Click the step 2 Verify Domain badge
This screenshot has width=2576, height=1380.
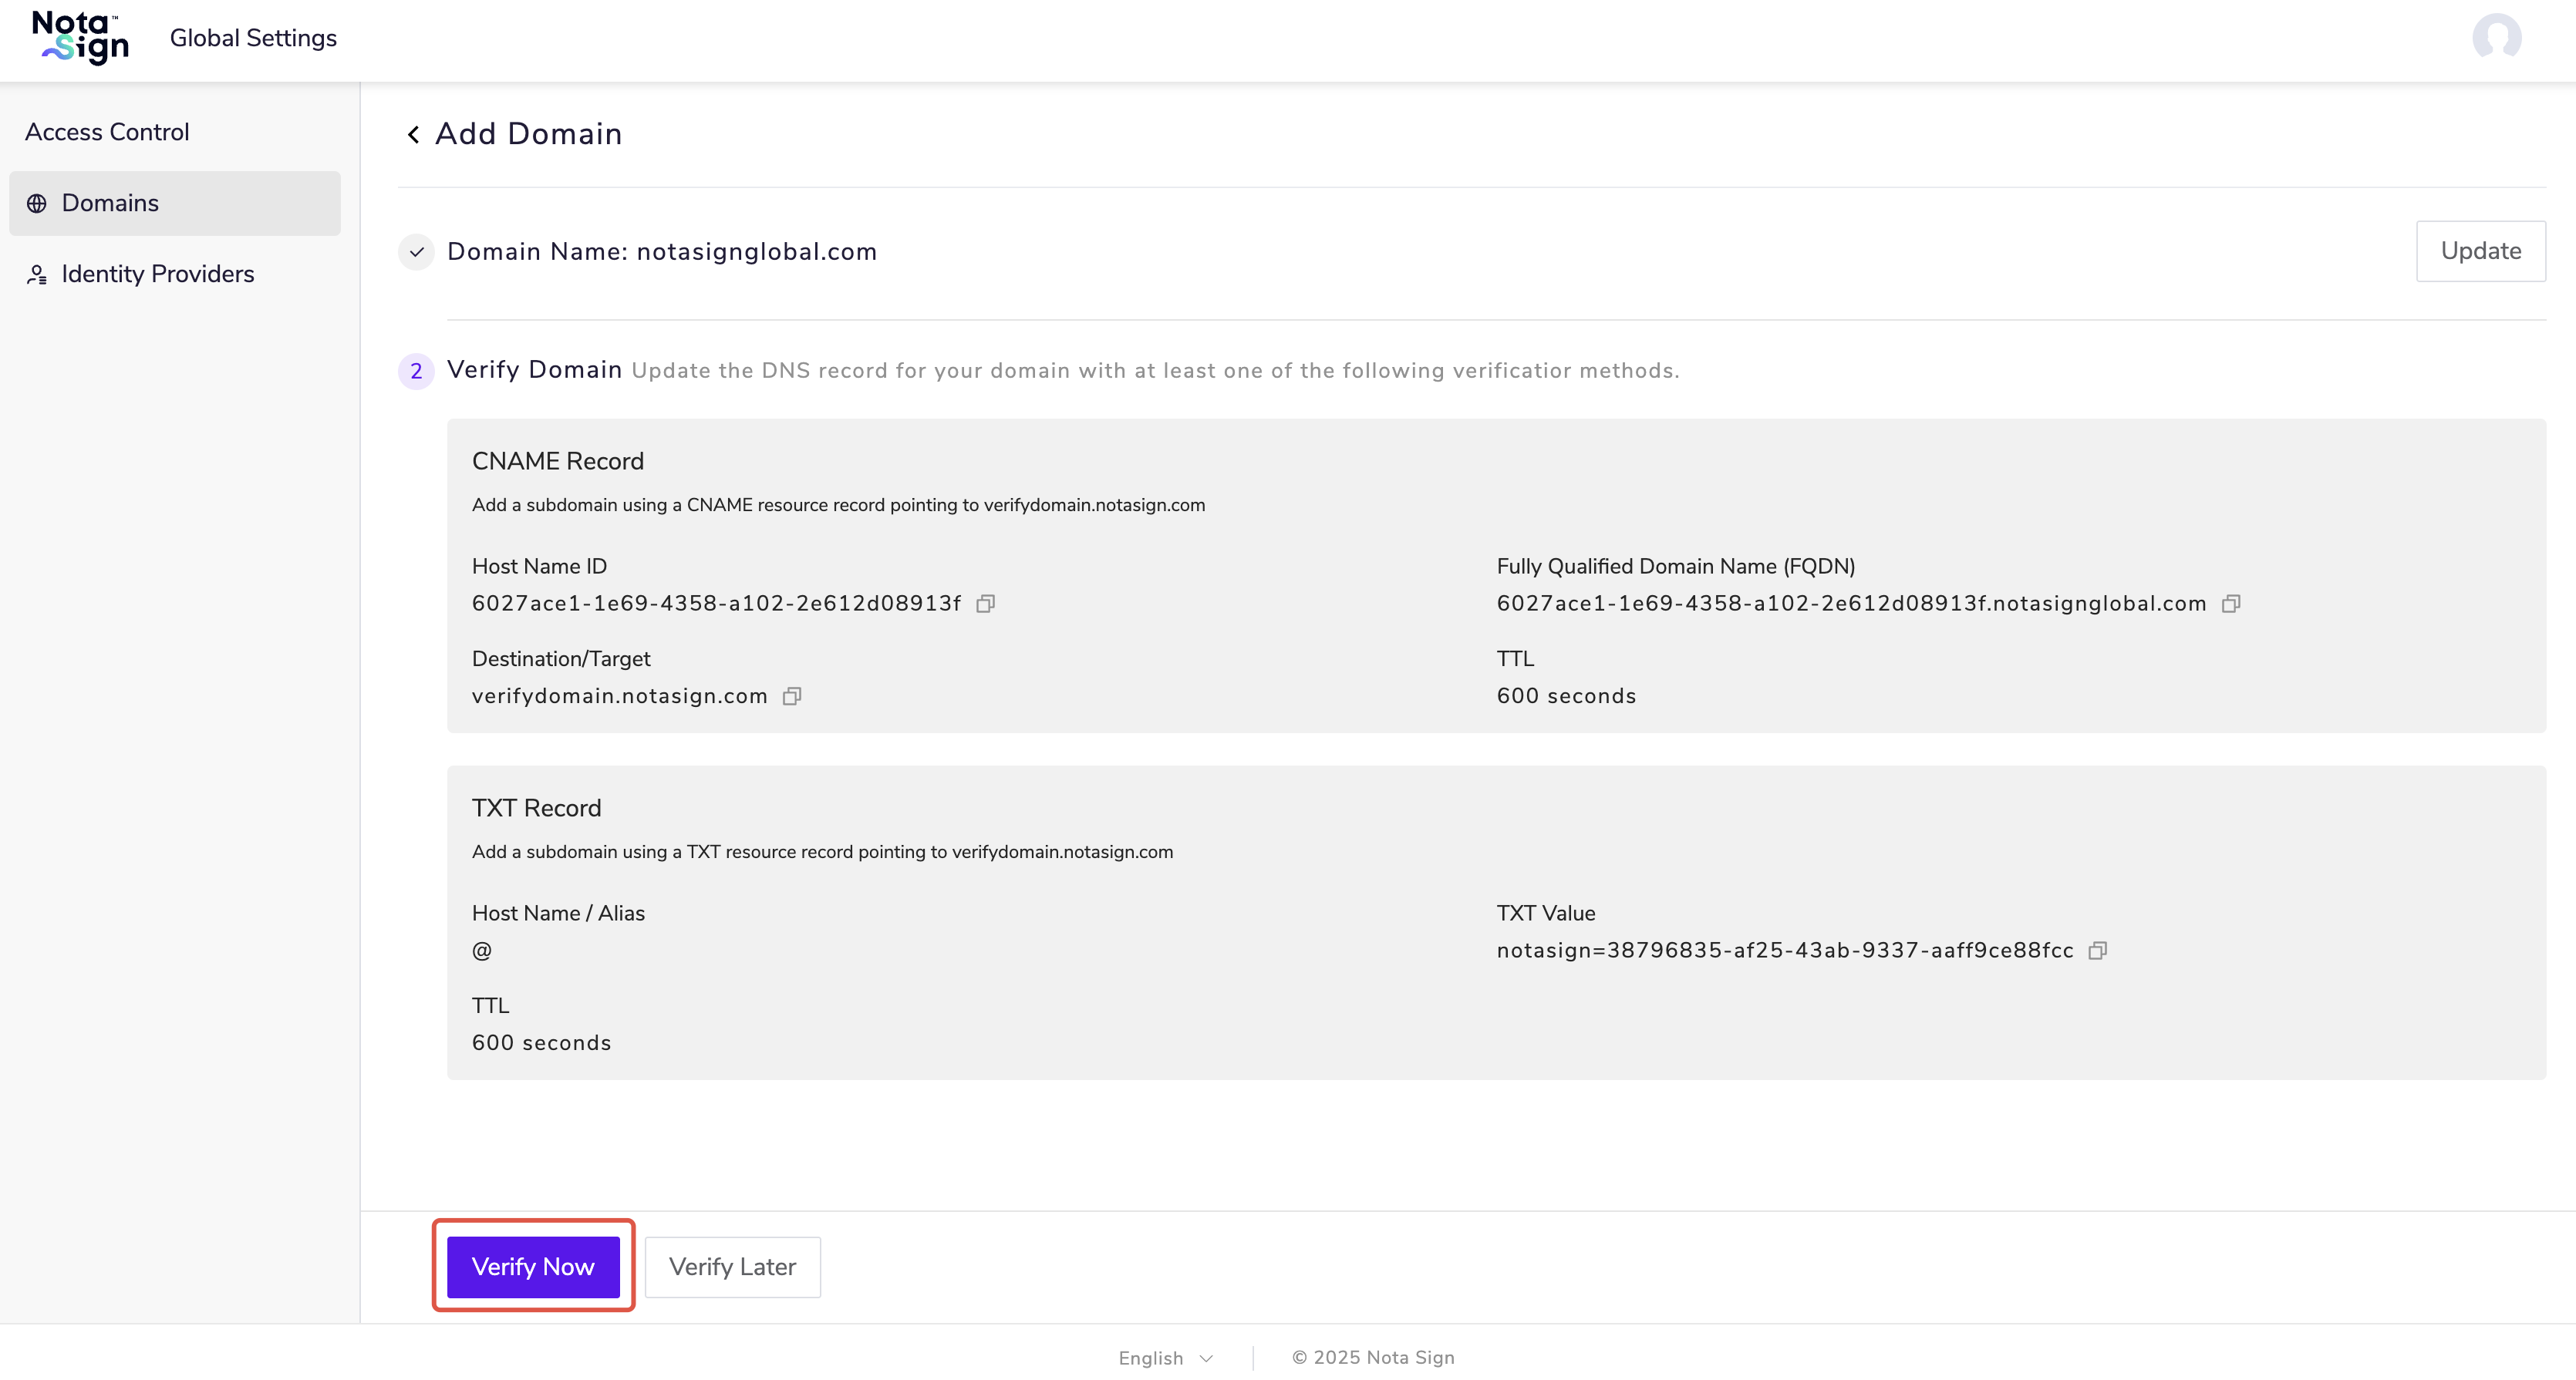click(x=416, y=371)
